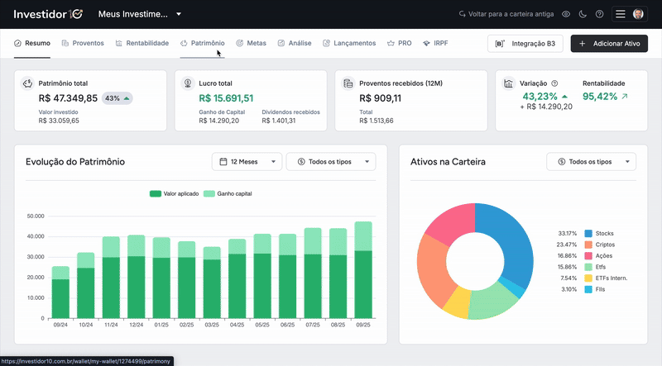Click the Patrimônio total piggy bank icon
662x366 pixels.
27,83
